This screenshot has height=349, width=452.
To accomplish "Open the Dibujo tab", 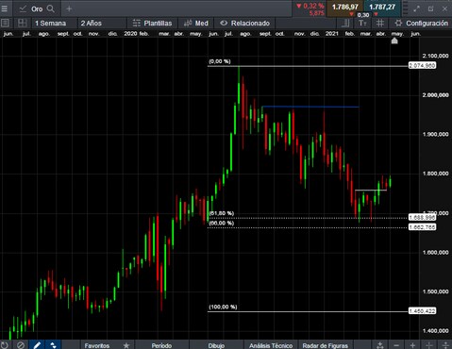I will pos(216,345).
